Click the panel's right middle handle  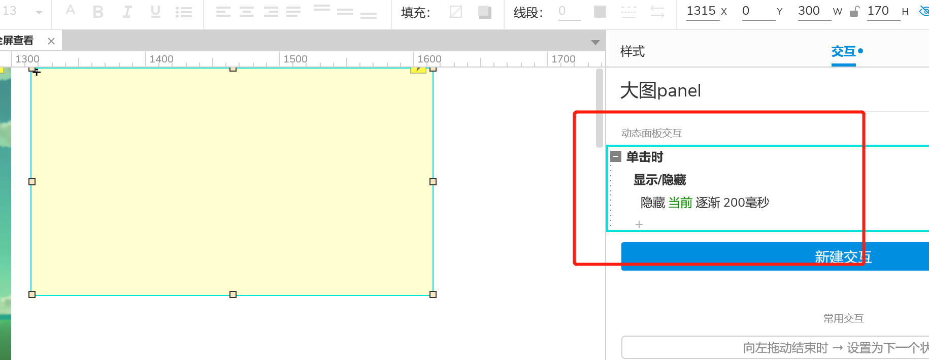click(x=433, y=182)
